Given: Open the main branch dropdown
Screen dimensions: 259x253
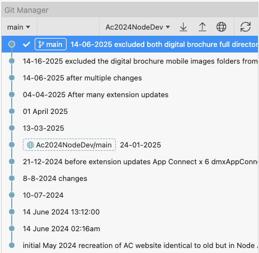Looking at the screenshot, I should [x=18, y=27].
